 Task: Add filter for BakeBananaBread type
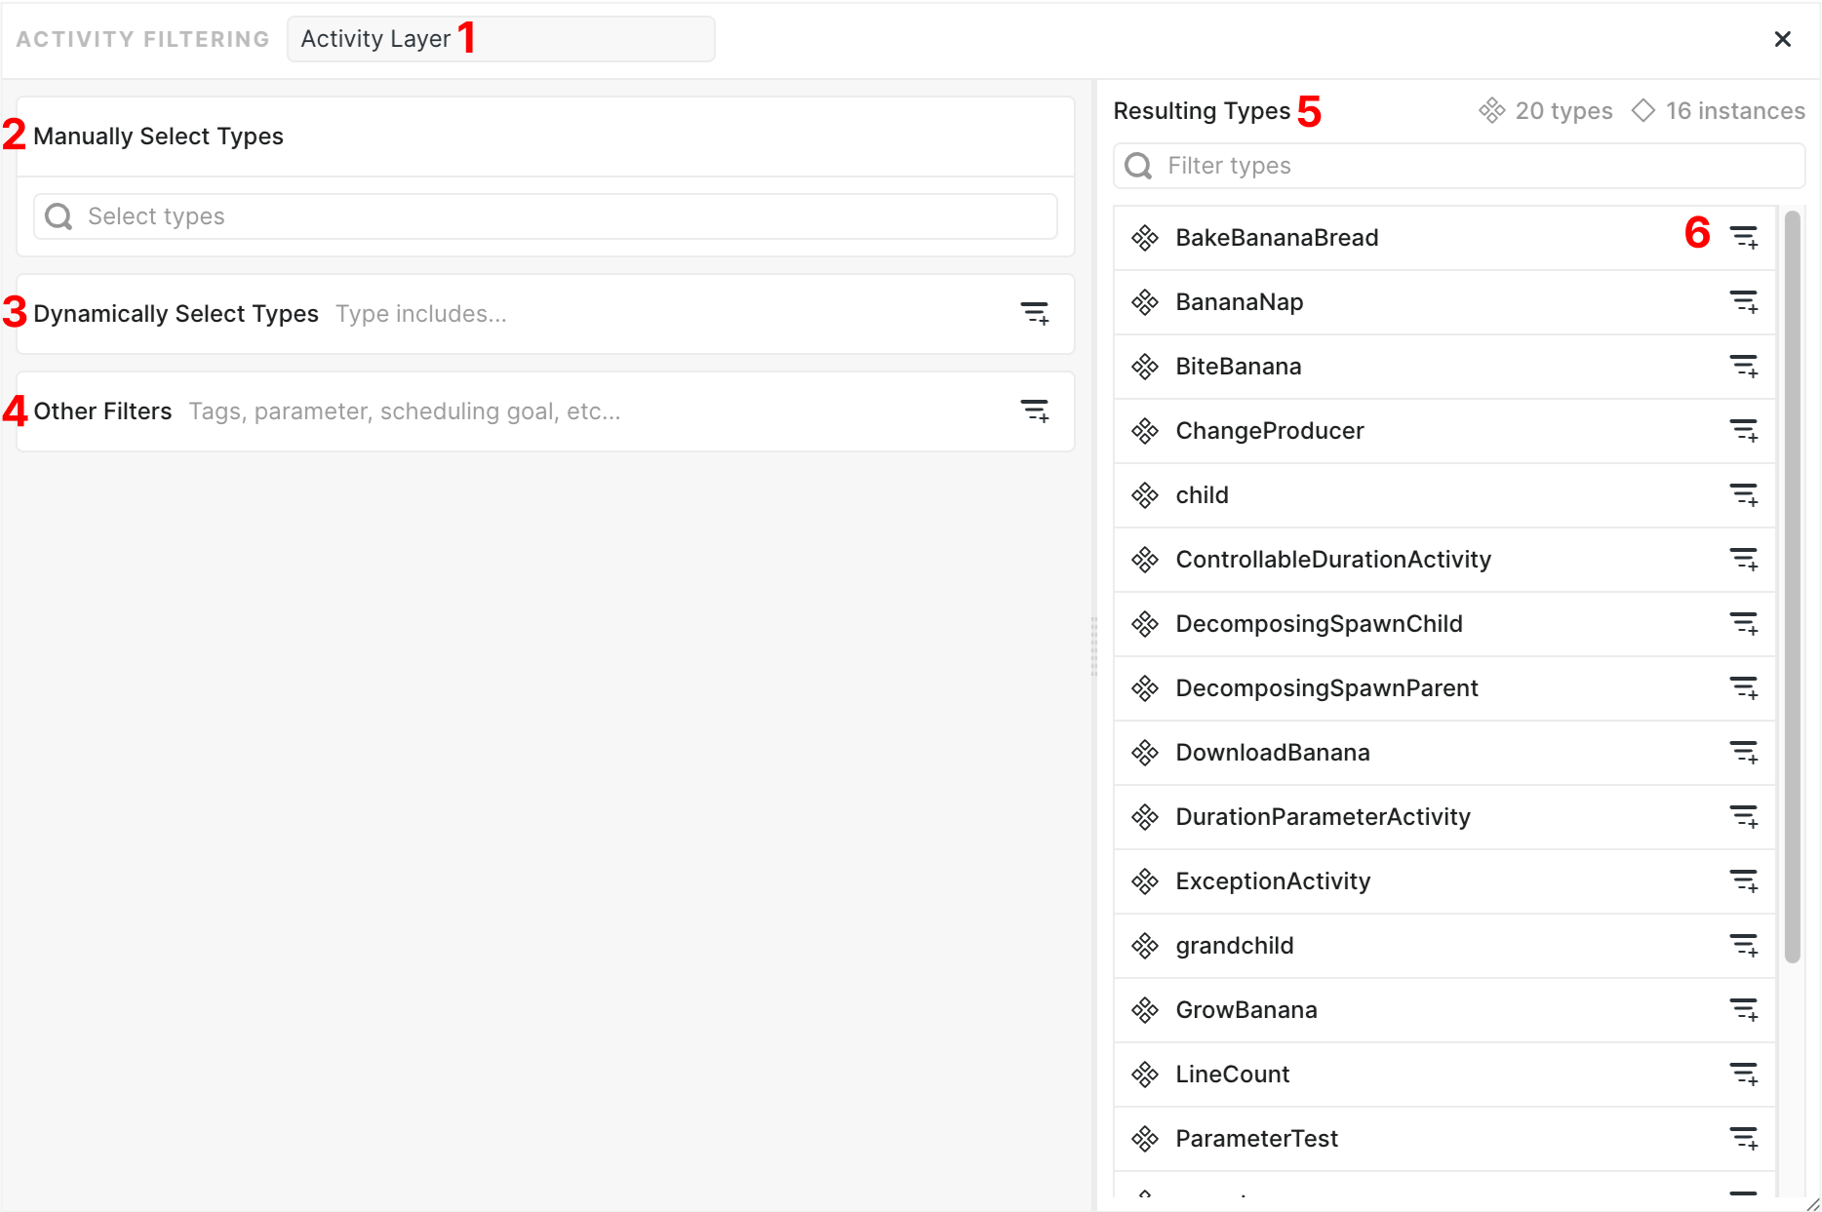[1745, 237]
